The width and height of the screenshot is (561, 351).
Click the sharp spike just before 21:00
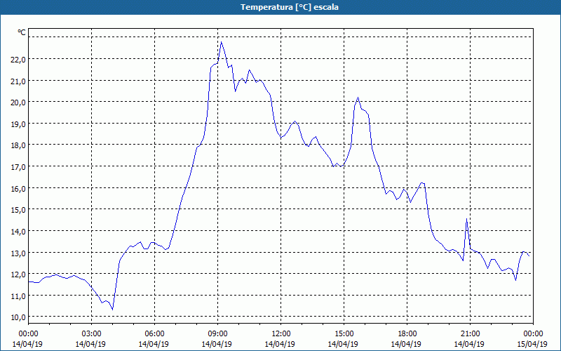[x=466, y=218]
